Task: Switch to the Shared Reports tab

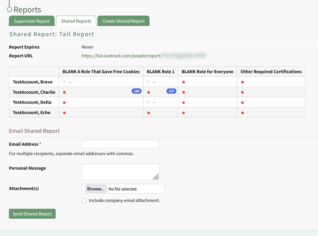Action: coord(76,21)
